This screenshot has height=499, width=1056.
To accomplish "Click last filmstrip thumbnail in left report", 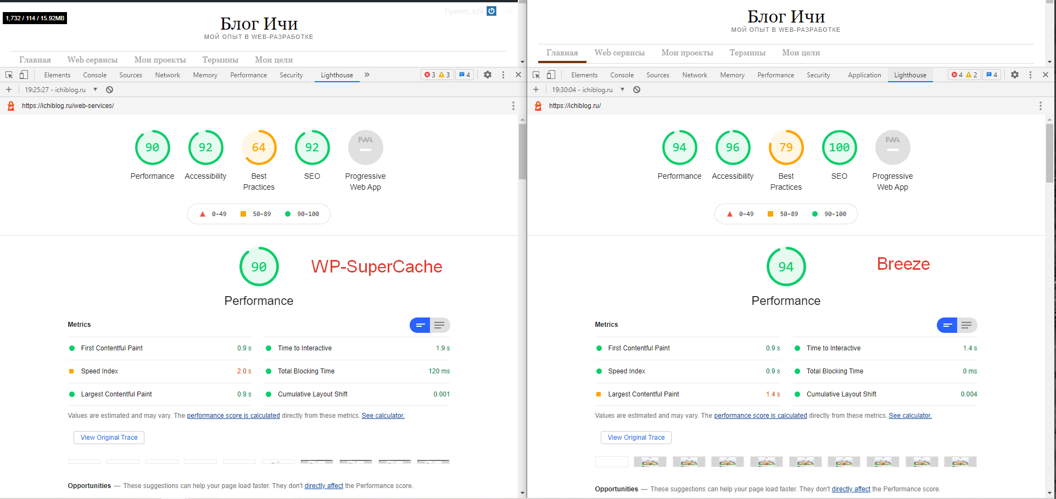I will 433,462.
